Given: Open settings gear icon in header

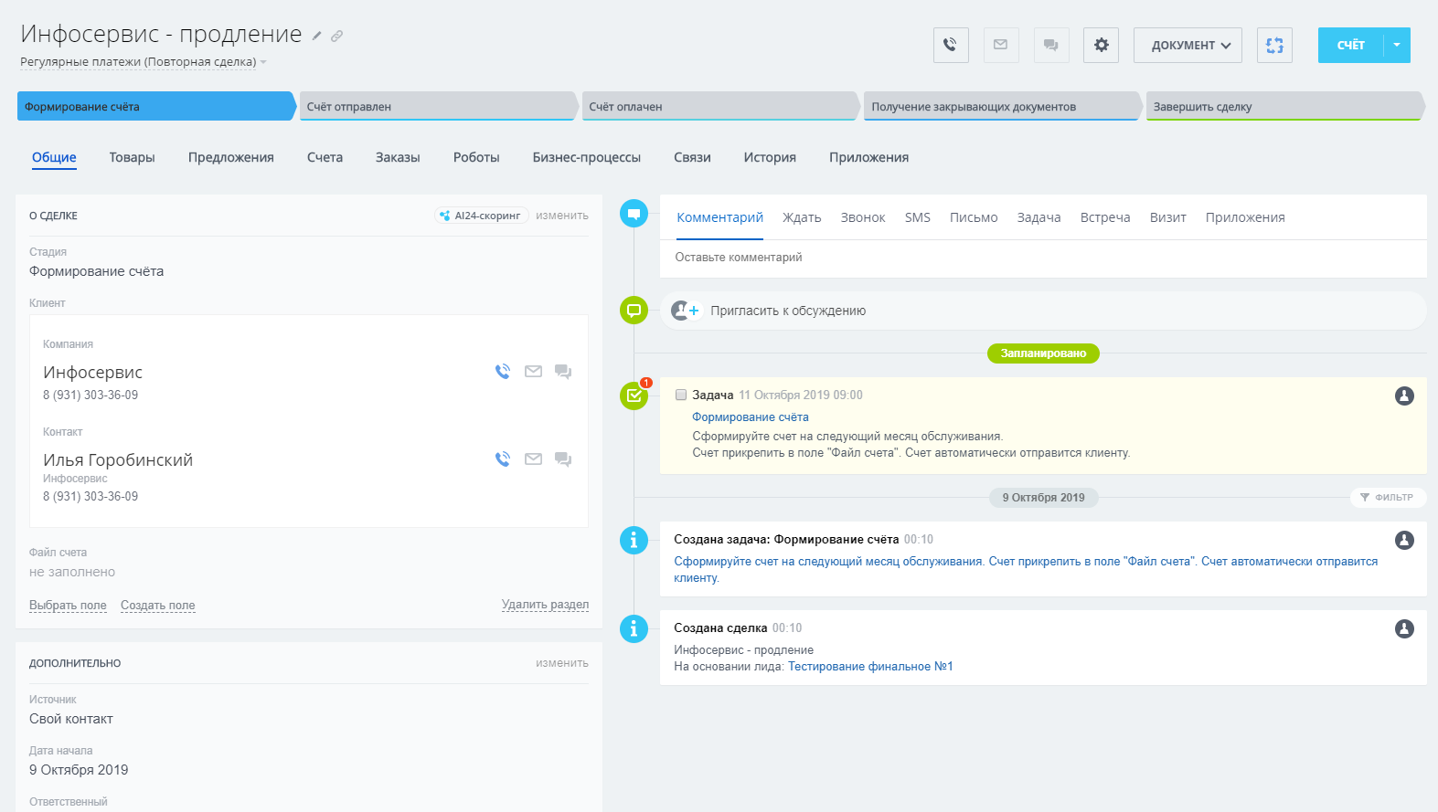Looking at the screenshot, I should [1101, 45].
